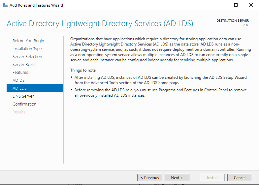Switch to the AD DS page

point(18,80)
